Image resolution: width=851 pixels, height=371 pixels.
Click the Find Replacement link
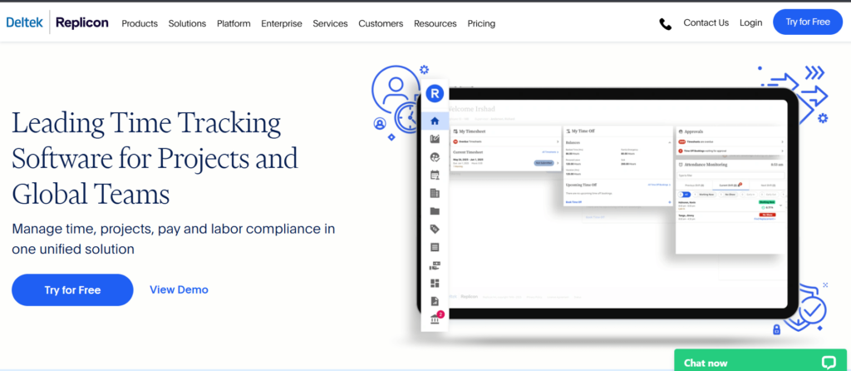(x=765, y=219)
